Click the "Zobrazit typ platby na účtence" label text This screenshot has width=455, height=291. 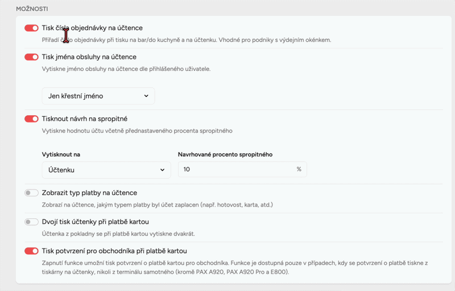89,193
